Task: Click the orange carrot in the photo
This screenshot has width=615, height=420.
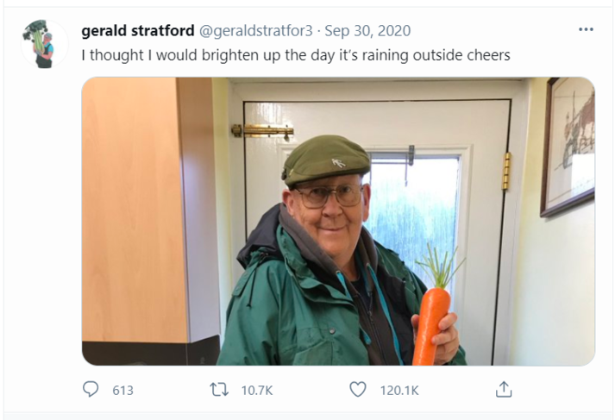Action: [x=430, y=323]
